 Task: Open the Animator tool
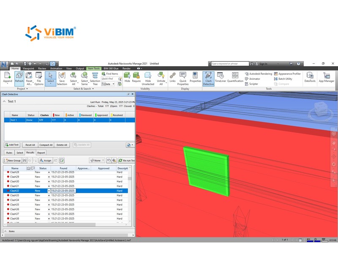click(x=252, y=79)
